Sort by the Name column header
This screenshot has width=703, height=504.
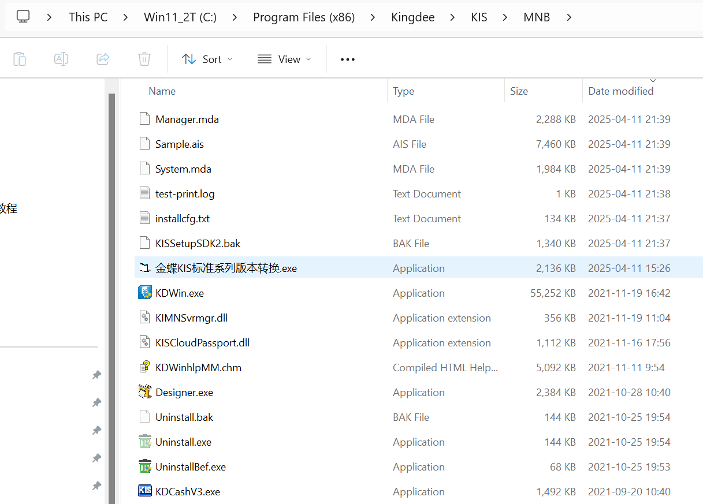coord(162,91)
